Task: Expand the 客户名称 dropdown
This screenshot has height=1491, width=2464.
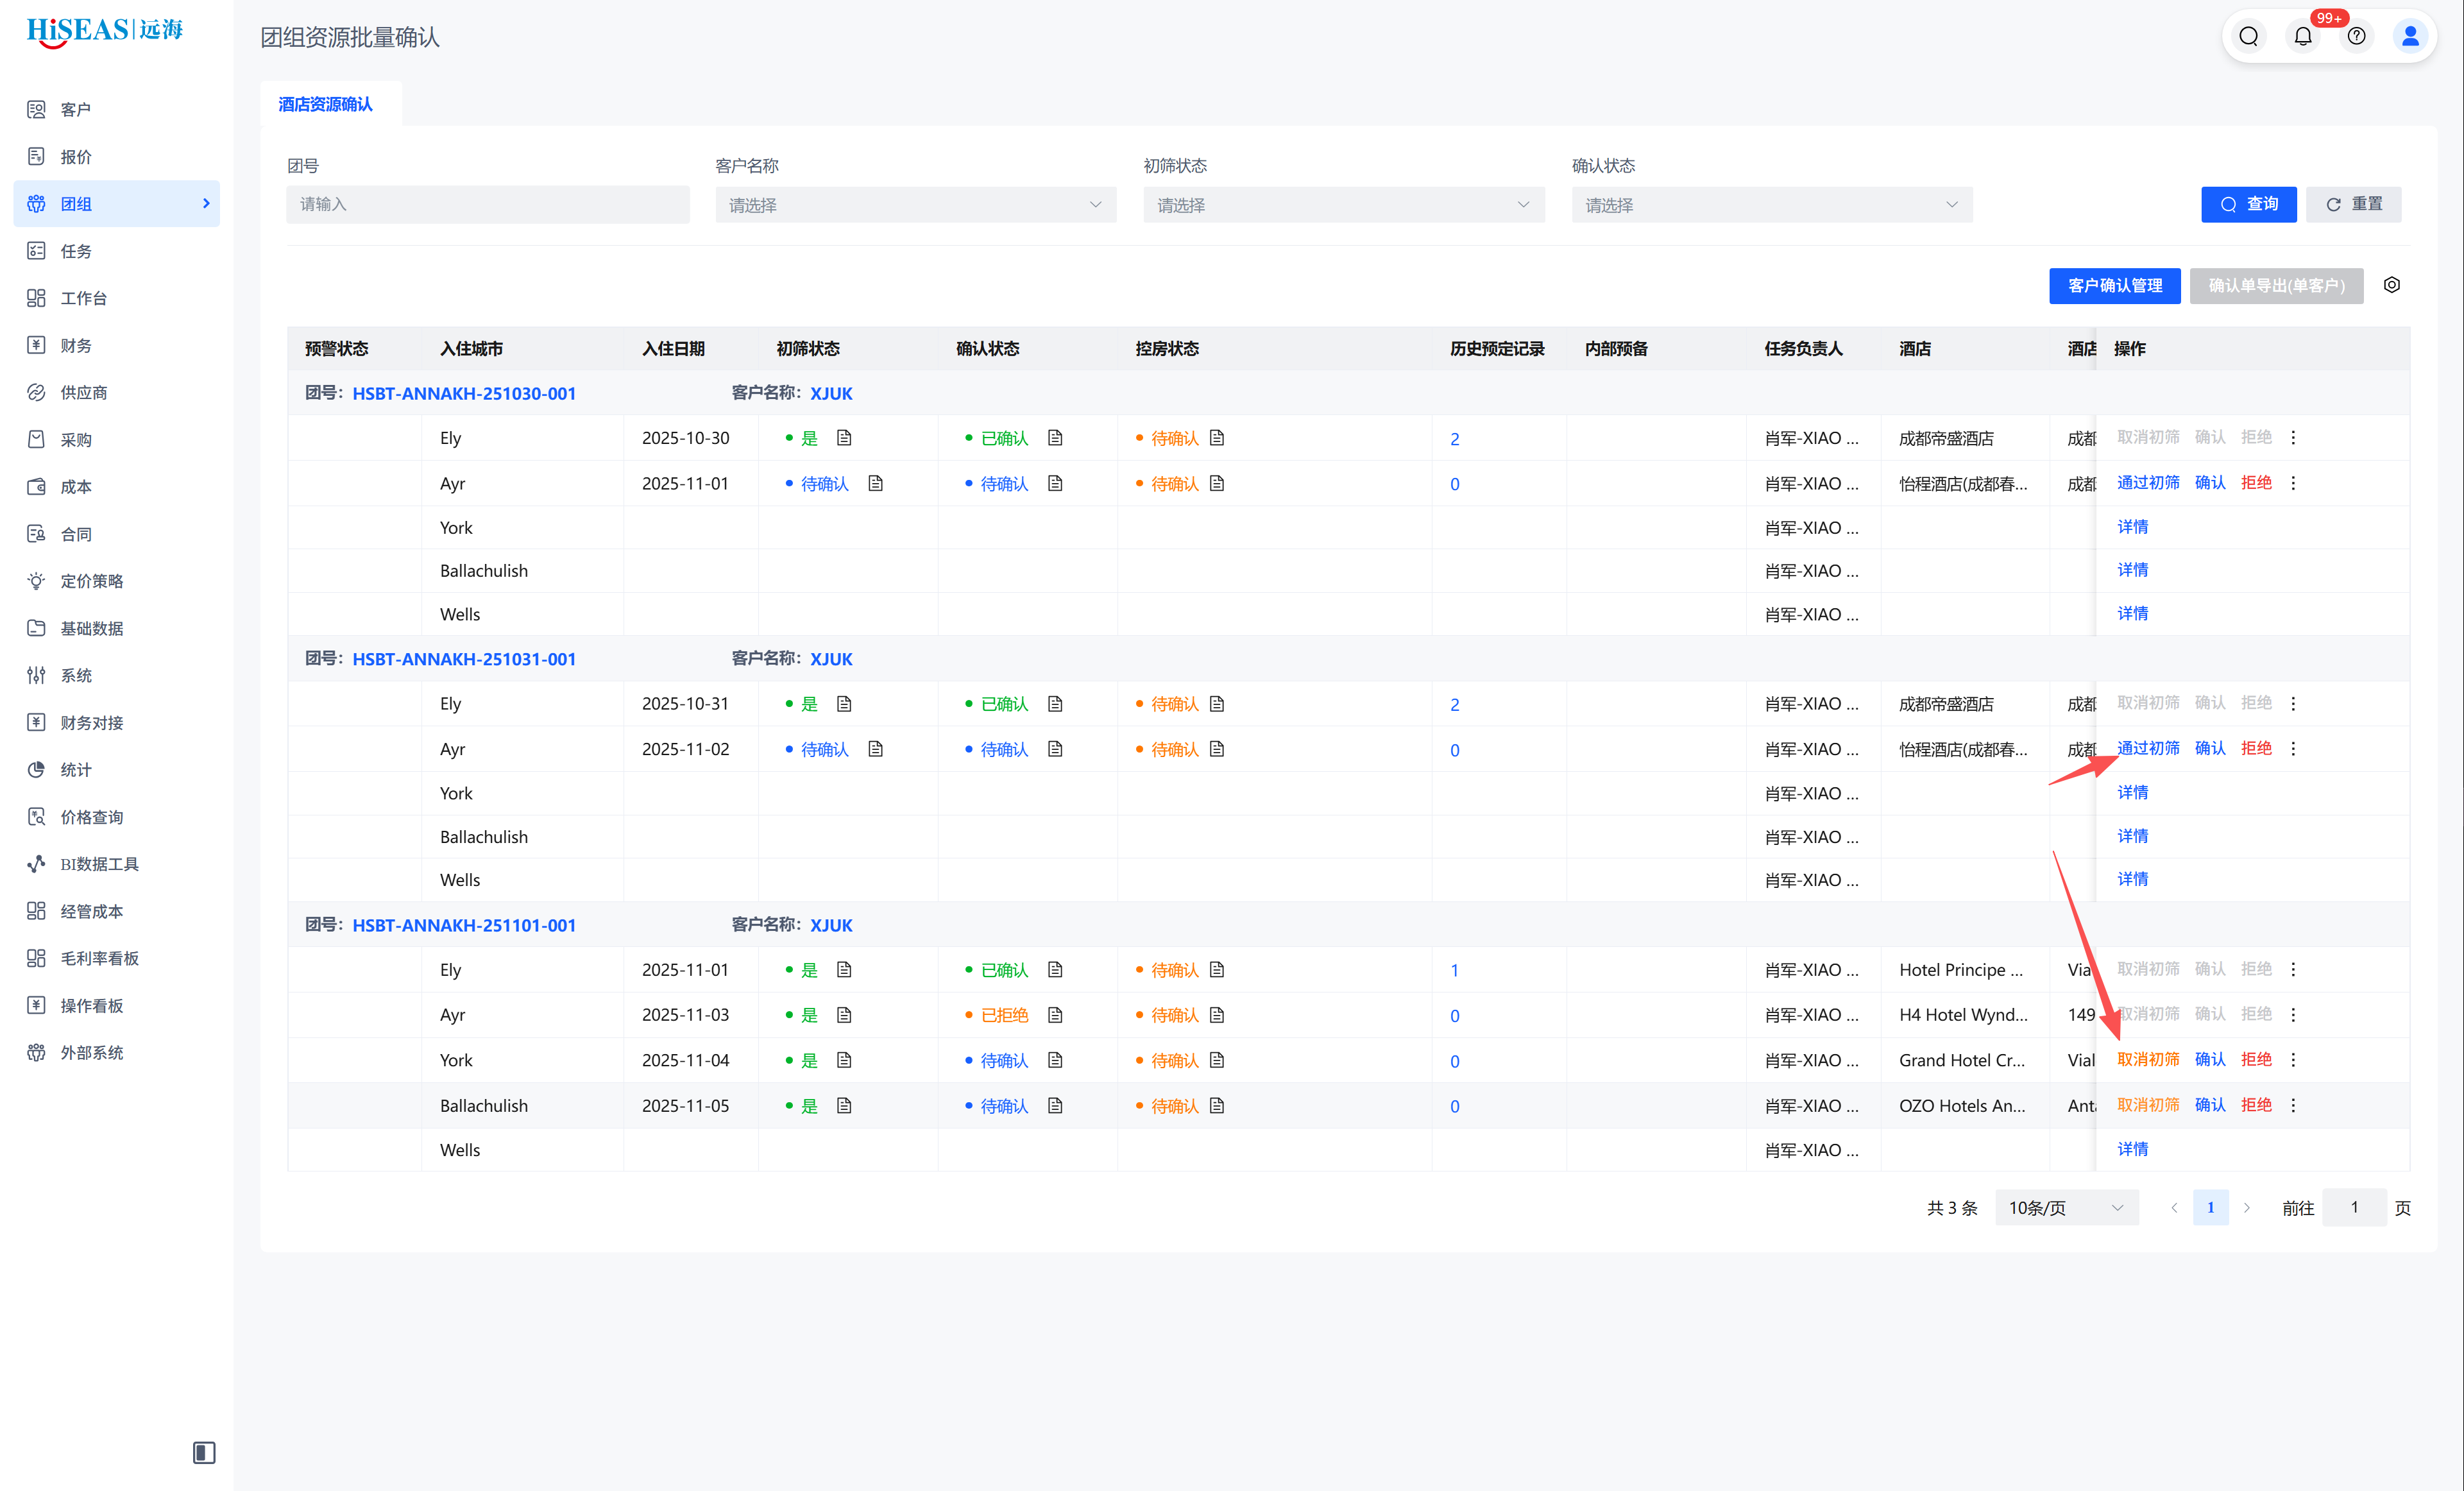Action: pos(915,205)
